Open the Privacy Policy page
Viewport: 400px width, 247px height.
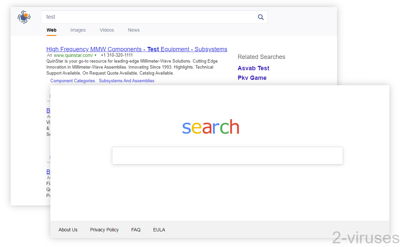tap(104, 230)
